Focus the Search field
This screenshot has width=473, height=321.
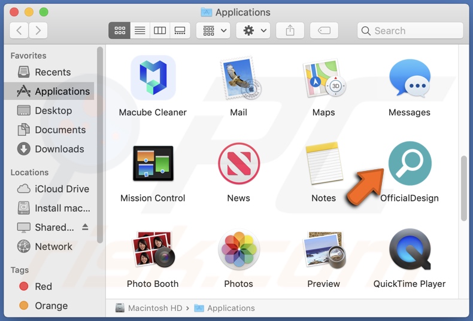tap(410, 30)
